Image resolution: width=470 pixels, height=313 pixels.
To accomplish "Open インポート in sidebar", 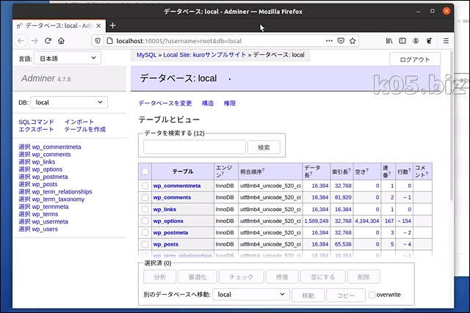I will [x=79, y=122].
